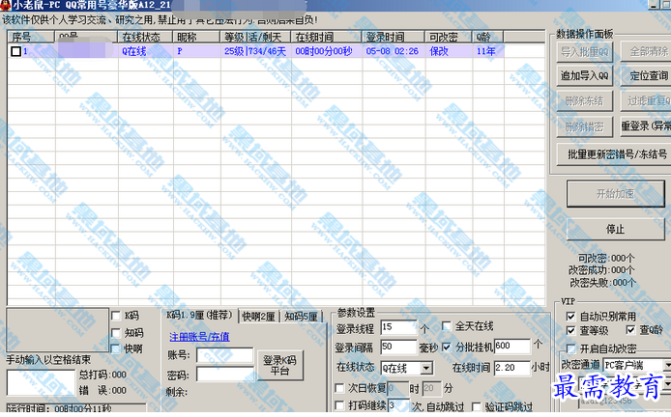Toggle the 查等级 checkbox
The image size is (671, 417).
570,331
